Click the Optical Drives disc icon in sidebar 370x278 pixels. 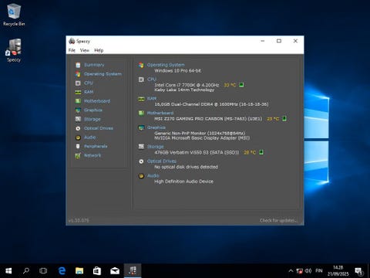click(x=78, y=128)
